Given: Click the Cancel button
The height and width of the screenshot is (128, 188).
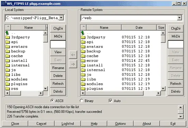Looking at the screenshot, I should coord(41,124).
